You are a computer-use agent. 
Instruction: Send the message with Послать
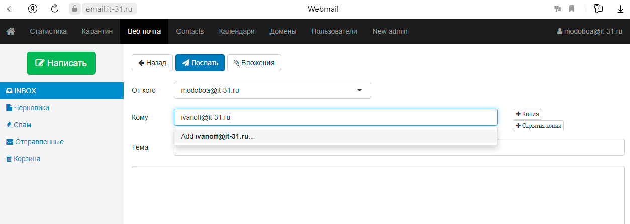coord(200,63)
